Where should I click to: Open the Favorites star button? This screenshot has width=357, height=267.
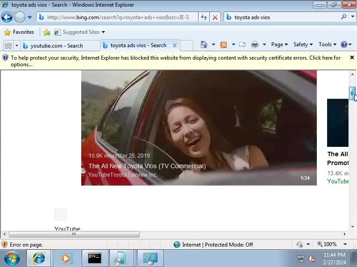click(x=19, y=32)
